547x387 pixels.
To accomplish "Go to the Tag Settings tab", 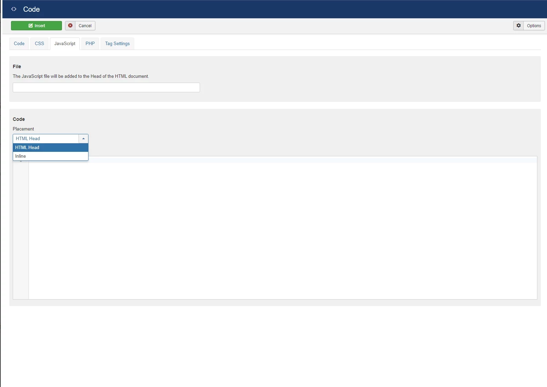I will click(x=117, y=44).
